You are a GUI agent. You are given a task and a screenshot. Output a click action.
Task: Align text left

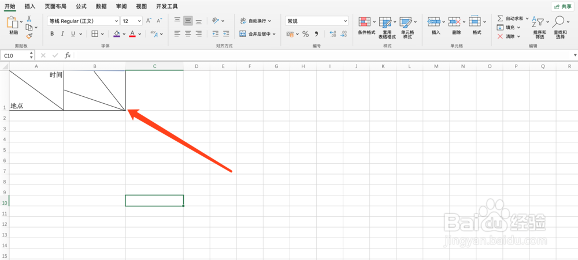(x=177, y=34)
